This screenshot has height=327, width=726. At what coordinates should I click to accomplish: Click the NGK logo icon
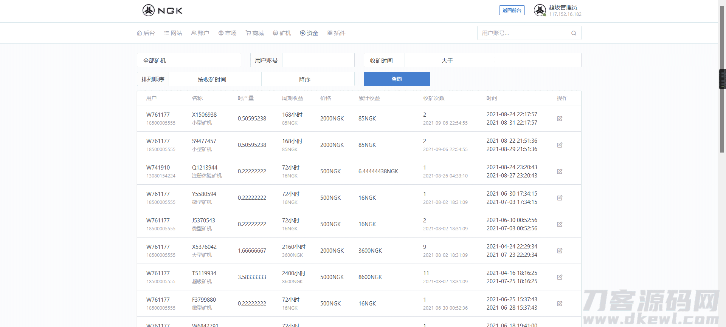point(149,10)
